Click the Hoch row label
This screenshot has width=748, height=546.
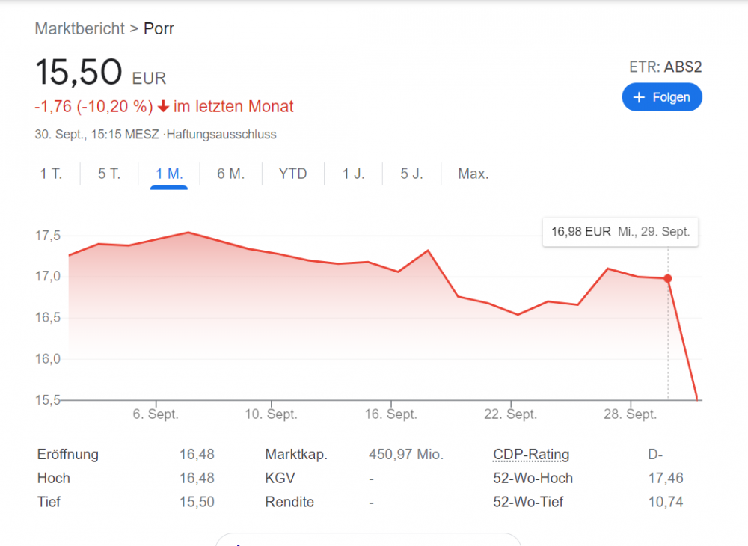click(x=54, y=478)
